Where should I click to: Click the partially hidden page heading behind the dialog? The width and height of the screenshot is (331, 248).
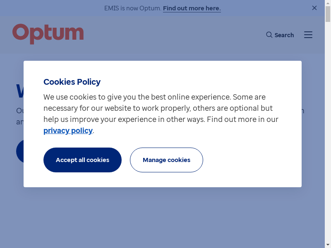(19, 91)
